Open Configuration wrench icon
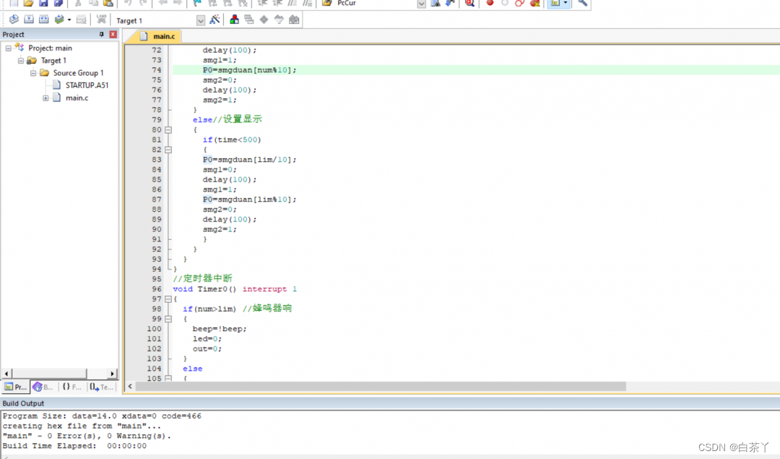This screenshot has height=459, width=780. 582,4
